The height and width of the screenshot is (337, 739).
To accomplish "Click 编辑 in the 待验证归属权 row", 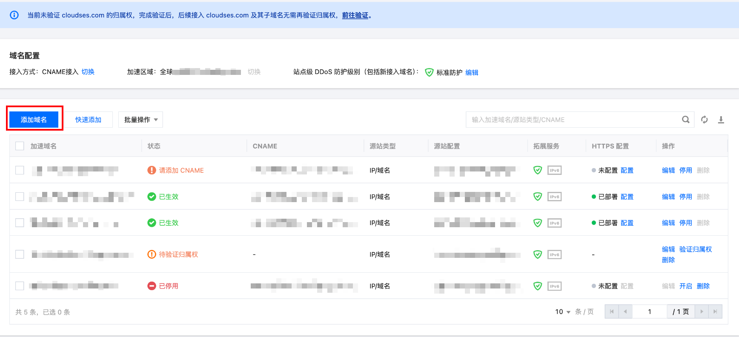I will [668, 249].
